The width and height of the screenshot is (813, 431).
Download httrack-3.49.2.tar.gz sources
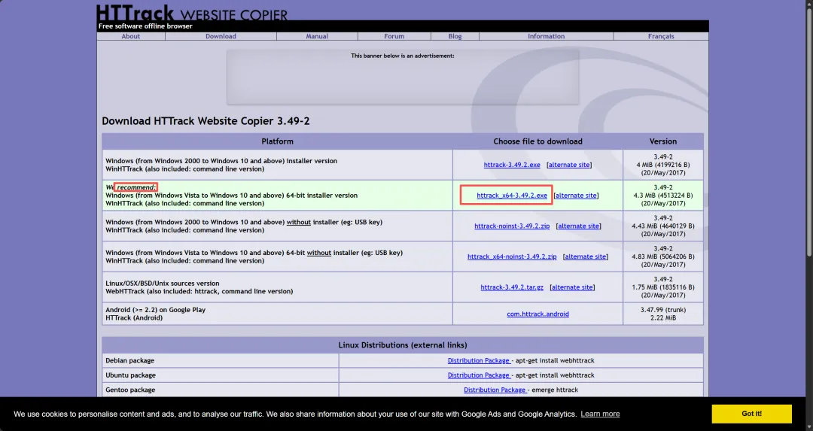coord(512,287)
